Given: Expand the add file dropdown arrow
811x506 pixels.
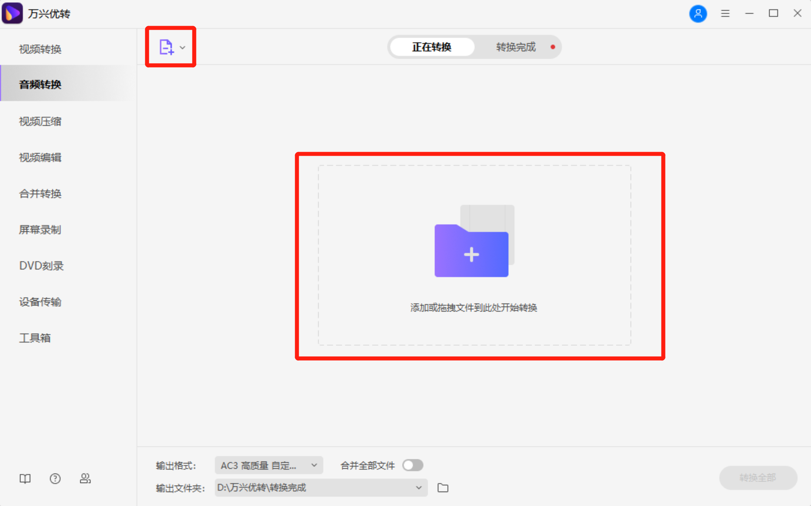Looking at the screenshot, I should 182,47.
